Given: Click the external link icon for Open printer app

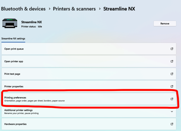Looking at the screenshot, I should point(172,61).
